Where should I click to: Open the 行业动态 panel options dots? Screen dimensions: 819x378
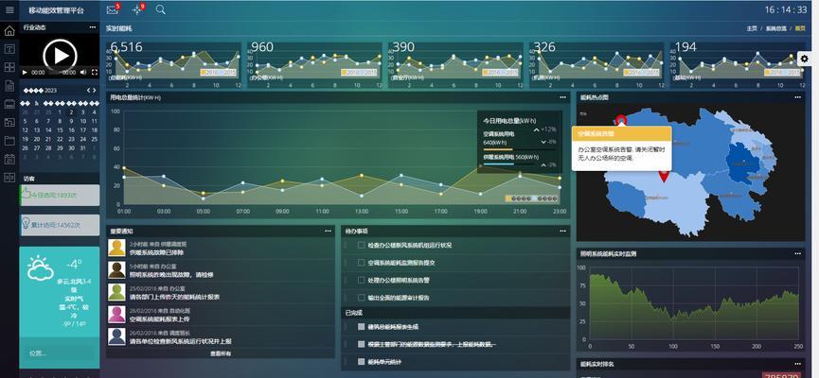click(x=93, y=27)
